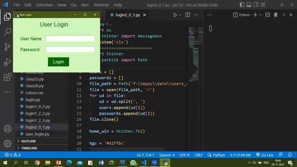
Task: Open launch profile dropdown beside plus
Action: (260, 15)
